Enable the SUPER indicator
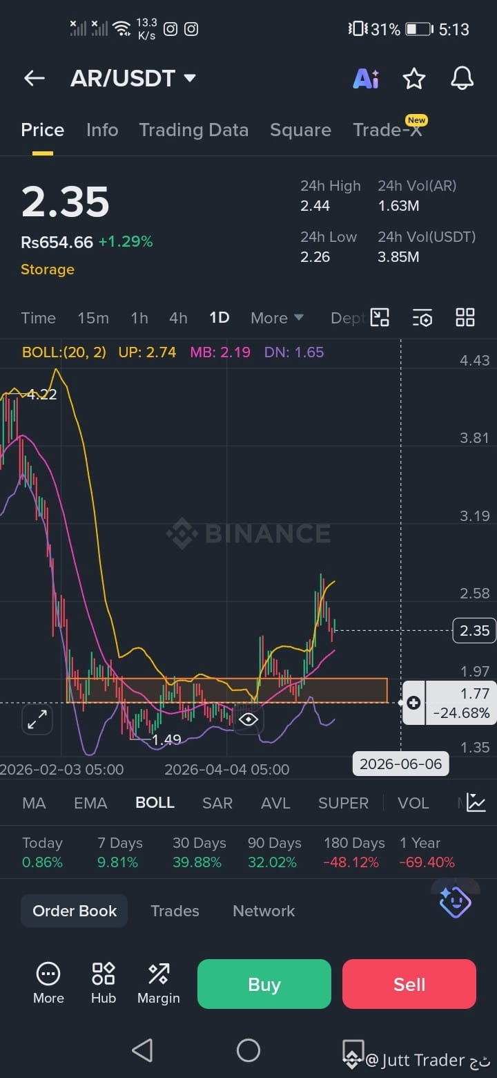The width and height of the screenshot is (497, 1078). (x=343, y=803)
